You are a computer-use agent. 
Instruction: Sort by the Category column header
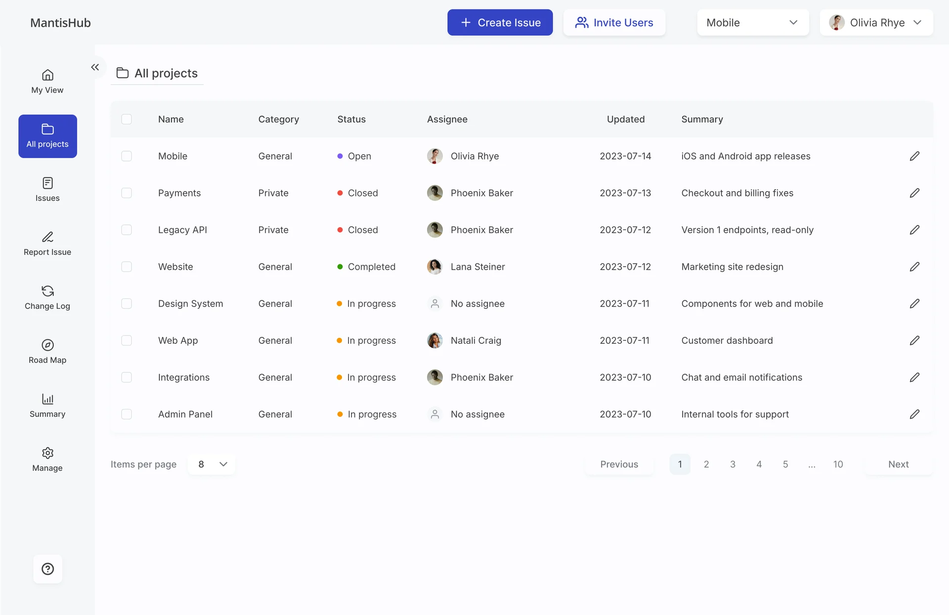pos(278,119)
